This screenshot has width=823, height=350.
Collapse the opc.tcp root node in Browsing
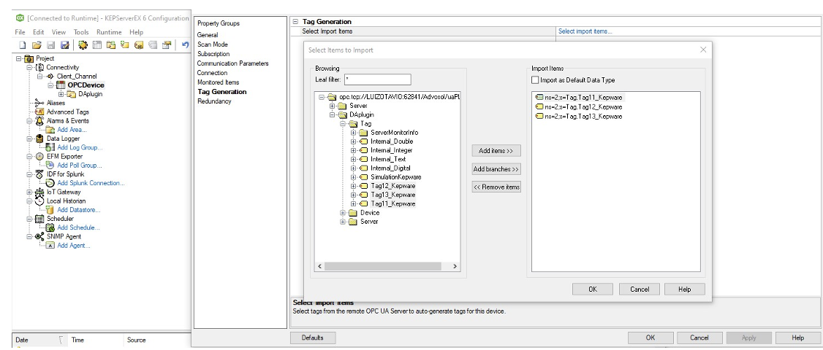pyautogui.click(x=321, y=97)
